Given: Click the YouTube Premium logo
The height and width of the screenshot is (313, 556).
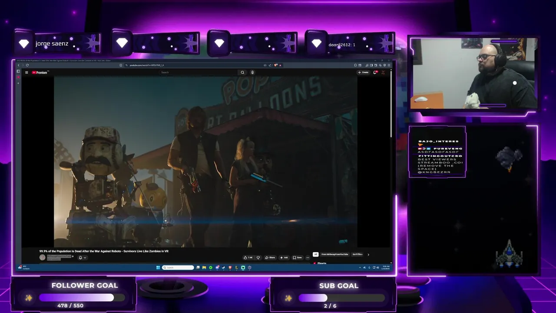Looking at the screenshot, I should coord(40,73).
